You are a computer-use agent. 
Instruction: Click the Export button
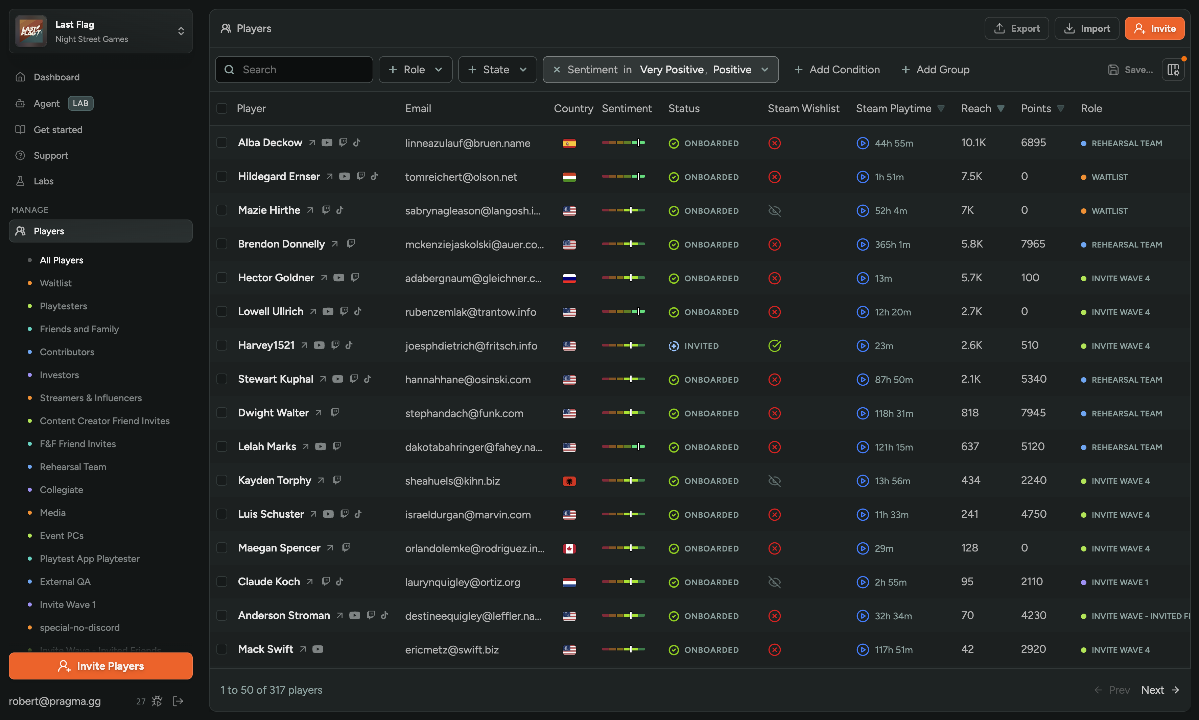(1016, 29)
